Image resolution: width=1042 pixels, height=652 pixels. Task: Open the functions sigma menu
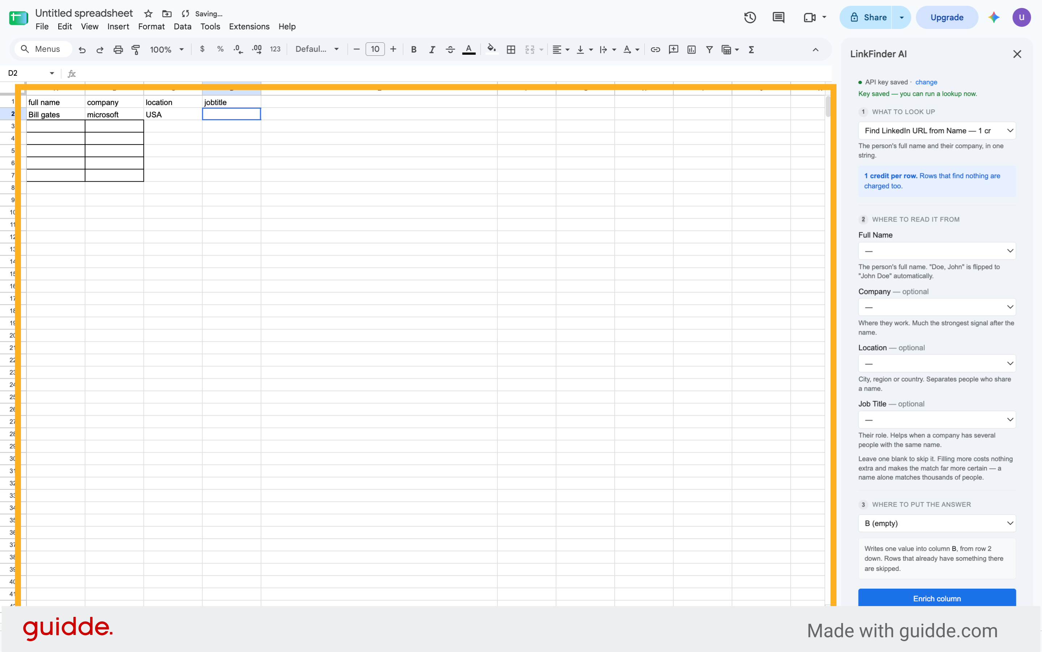[x=751, y=50]
